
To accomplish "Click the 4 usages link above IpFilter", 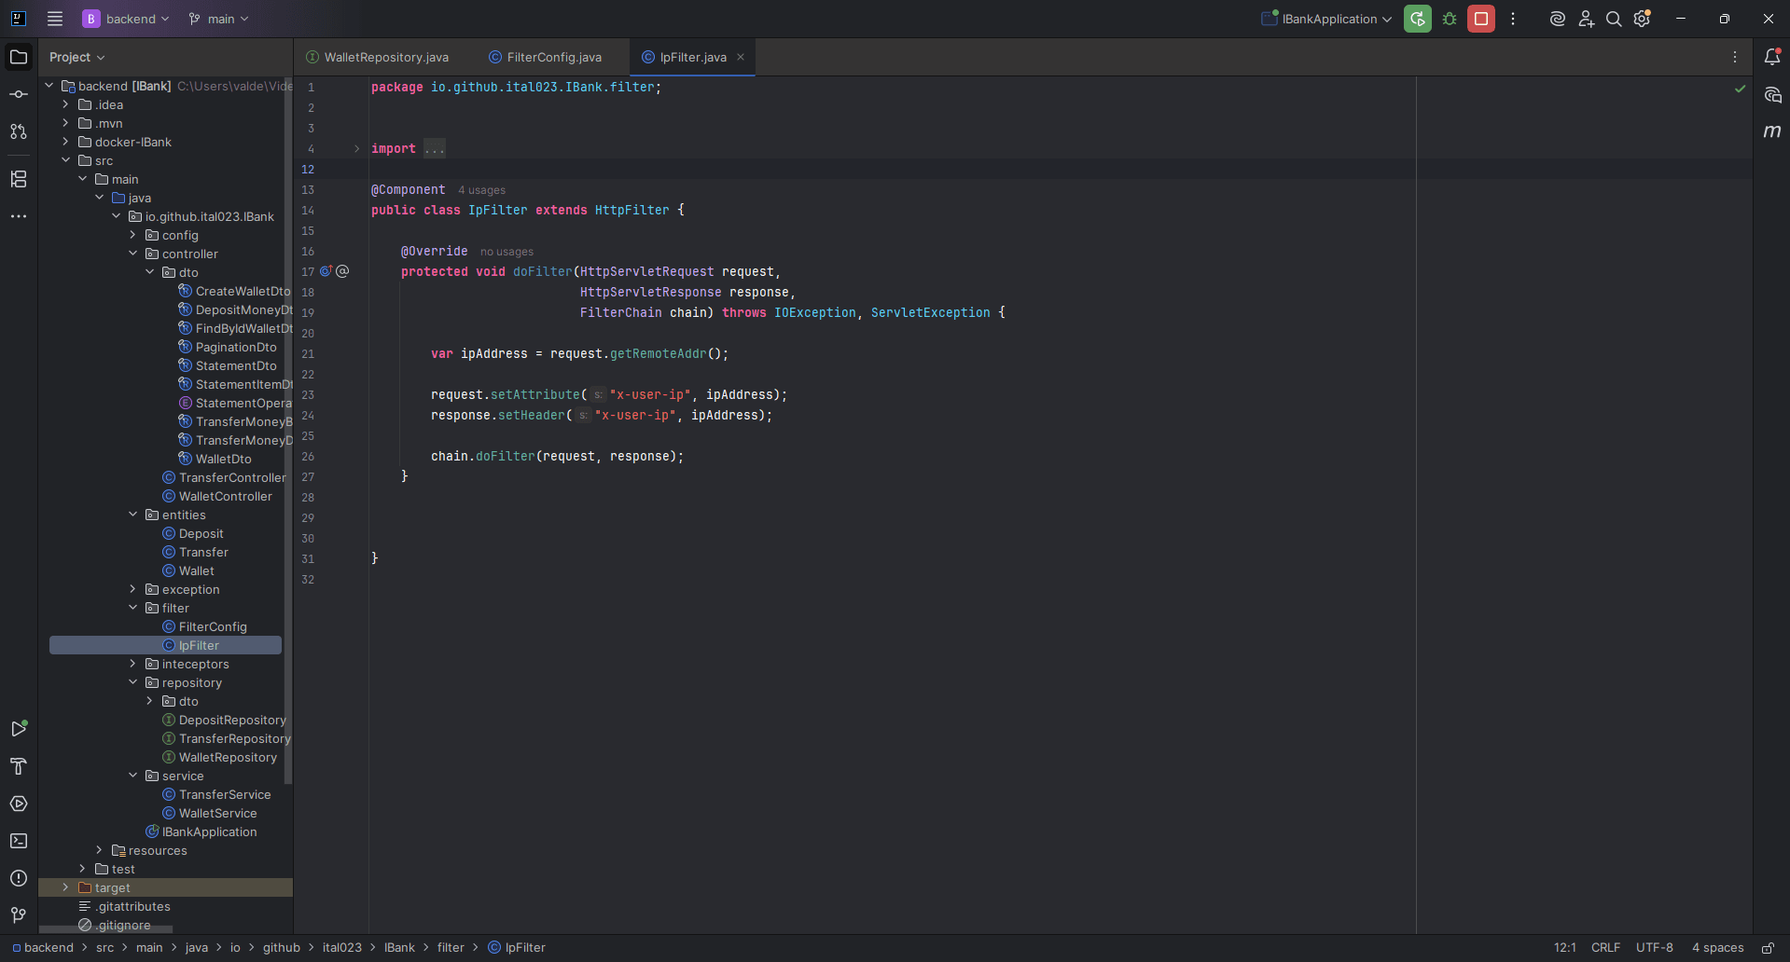I will click(x=481, y=189).
